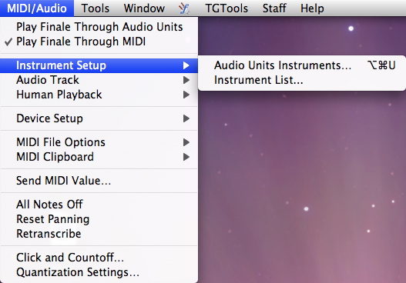Select Retranscribe
Screen dimensions: 406x283
click(x=99, y=234)
